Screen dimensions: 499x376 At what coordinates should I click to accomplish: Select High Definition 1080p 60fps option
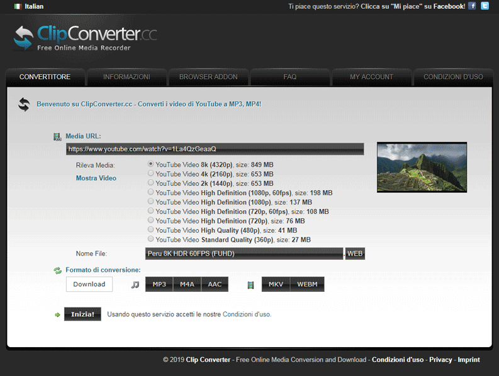coord(150,192)
